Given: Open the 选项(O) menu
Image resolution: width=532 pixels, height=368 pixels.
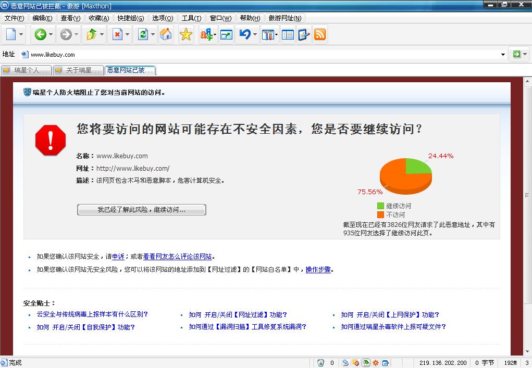Looking at the screenshot, I should click(x=163, y=18).
